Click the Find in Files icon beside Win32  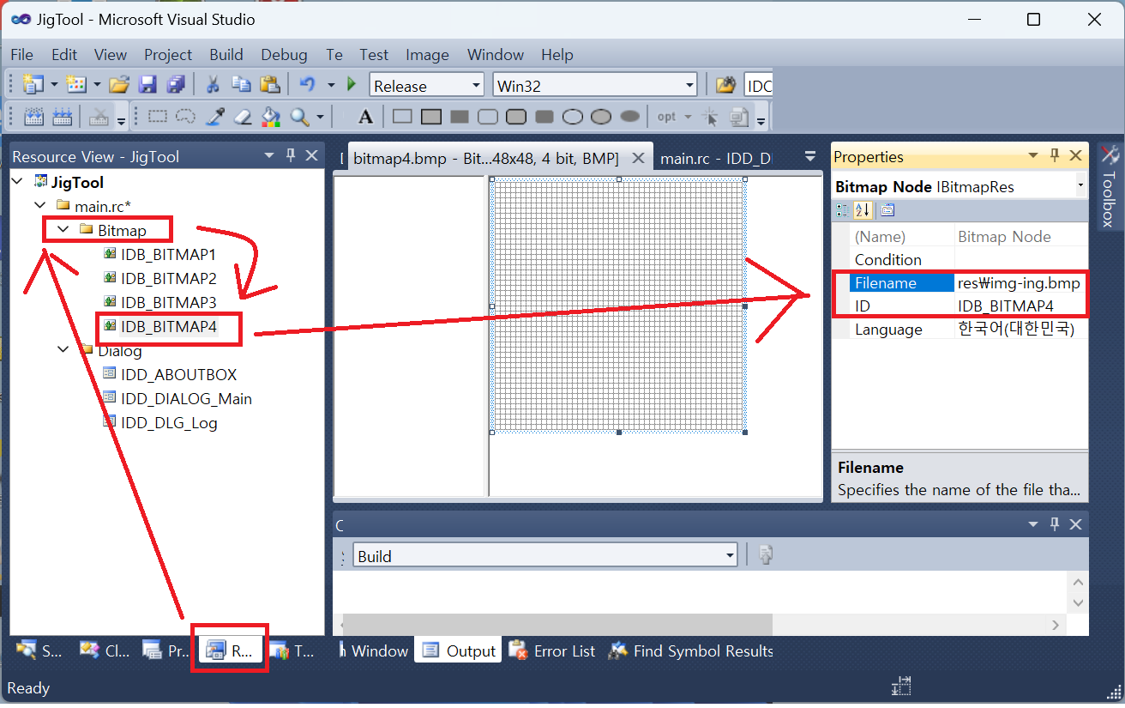(x=725, y=85)
